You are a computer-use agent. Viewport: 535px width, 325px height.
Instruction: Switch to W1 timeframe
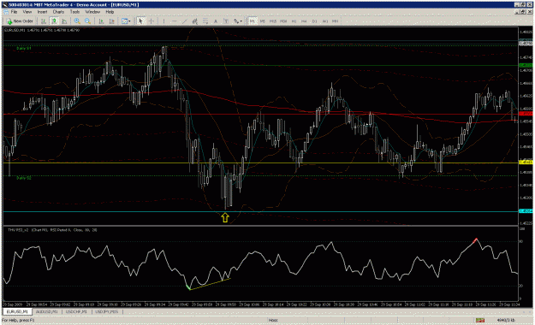point(325,21)
